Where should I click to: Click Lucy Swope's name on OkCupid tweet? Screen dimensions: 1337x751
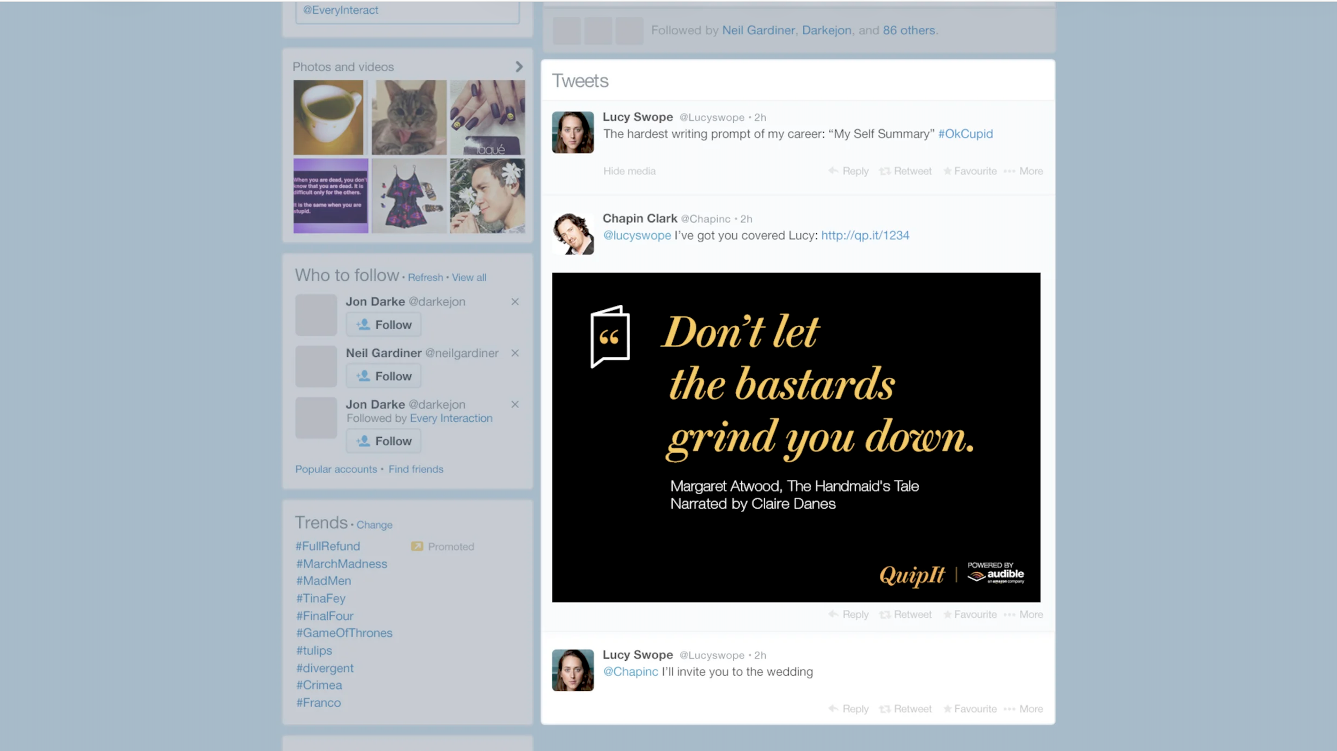637,117
